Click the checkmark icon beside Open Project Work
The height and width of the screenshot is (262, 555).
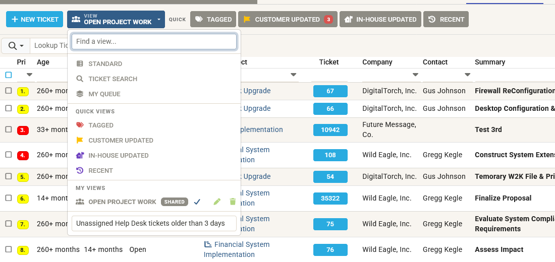point(197,202)
